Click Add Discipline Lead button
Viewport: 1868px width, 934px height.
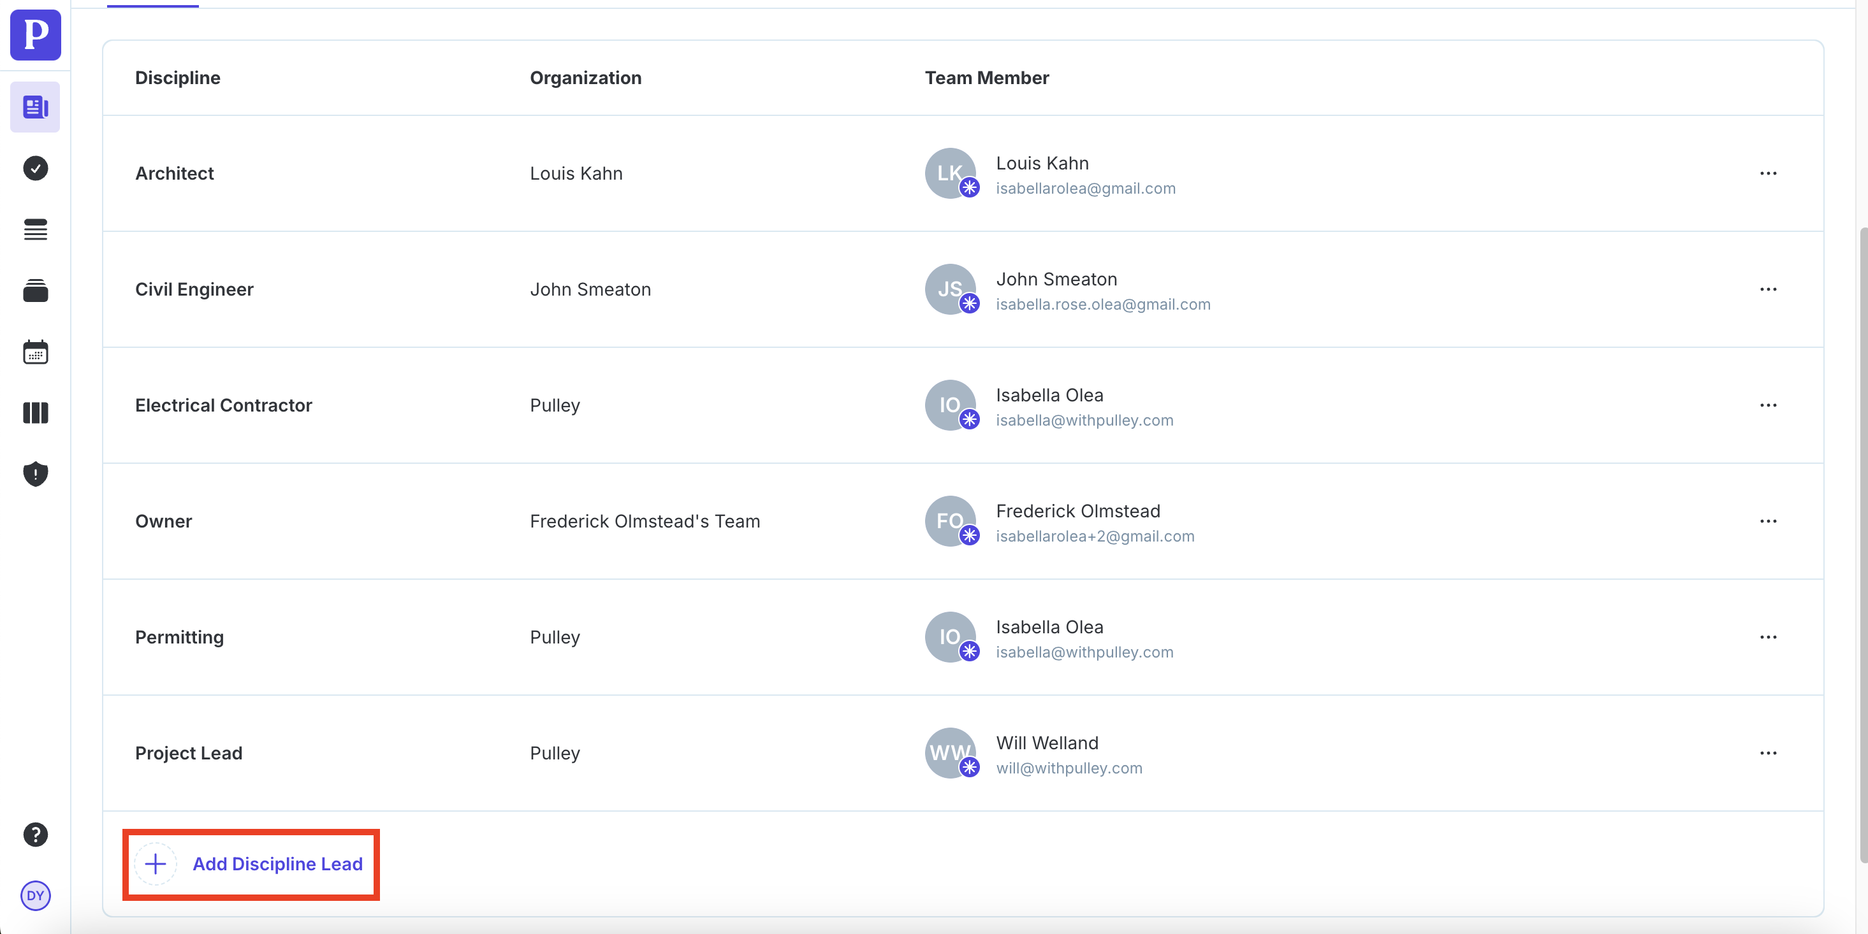pos(251,864)
